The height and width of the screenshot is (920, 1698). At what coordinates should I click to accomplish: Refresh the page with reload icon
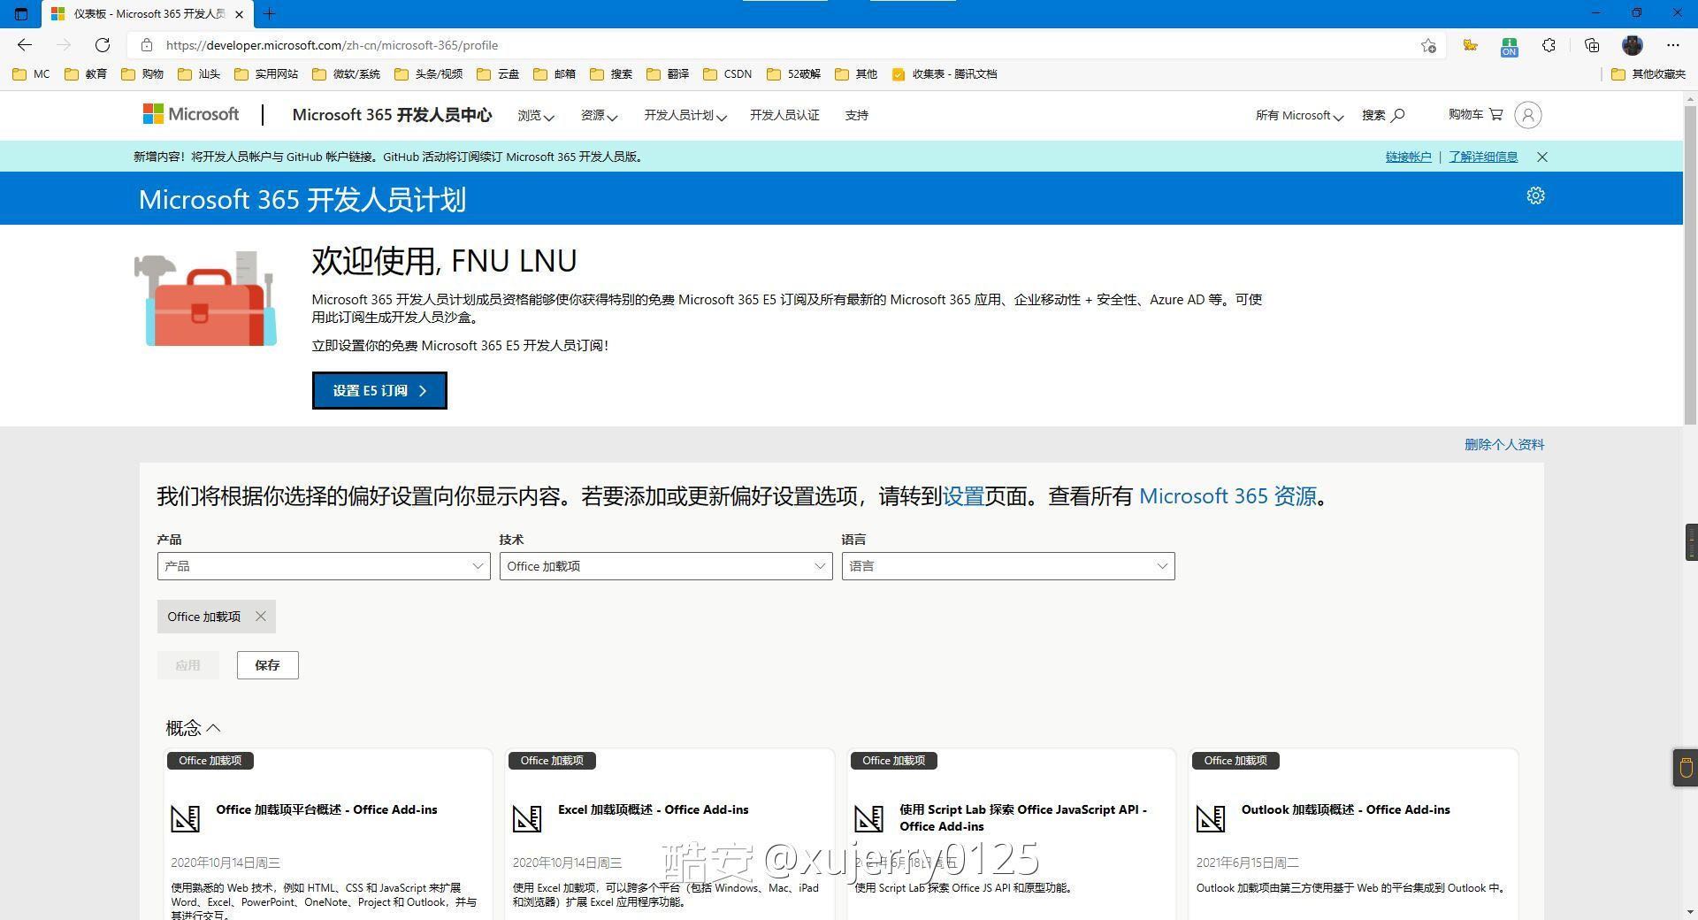(103, 45)
